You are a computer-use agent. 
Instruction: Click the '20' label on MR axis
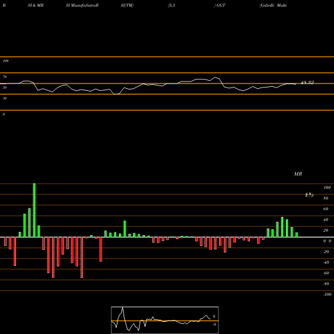pos(326,230)
